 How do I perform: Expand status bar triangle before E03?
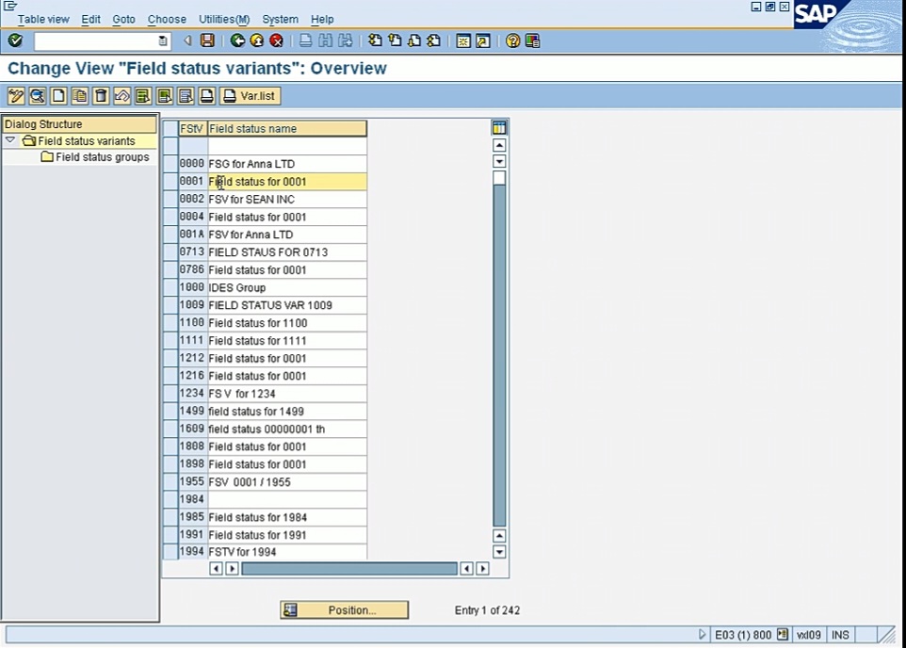tap(702, 634)
